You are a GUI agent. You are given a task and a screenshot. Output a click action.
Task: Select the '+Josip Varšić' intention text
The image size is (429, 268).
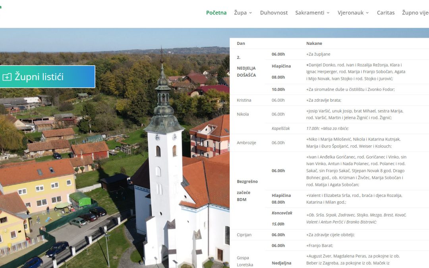pyautogui.click(x=355, y=114)
